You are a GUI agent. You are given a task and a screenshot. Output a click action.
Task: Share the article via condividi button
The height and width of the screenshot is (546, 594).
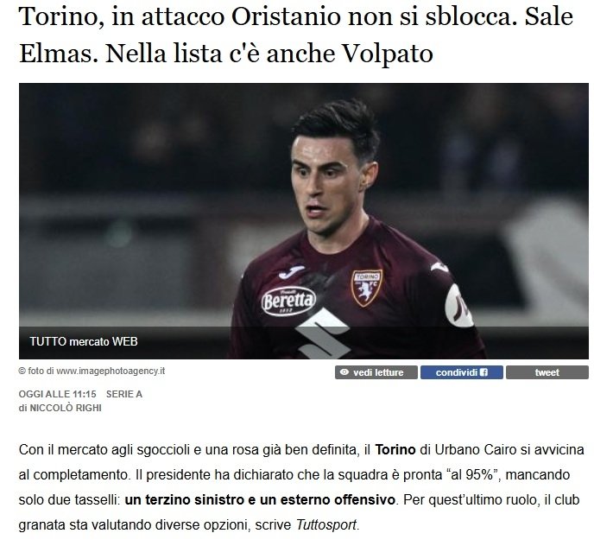pyautogui.click(x=461, y=372)
